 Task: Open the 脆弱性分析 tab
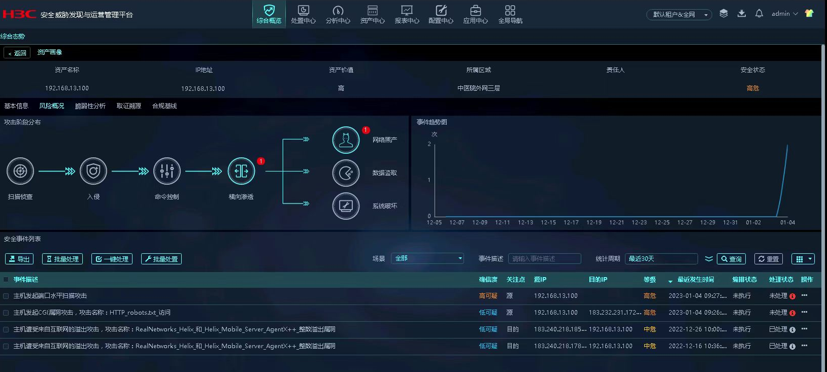[90, 106]
